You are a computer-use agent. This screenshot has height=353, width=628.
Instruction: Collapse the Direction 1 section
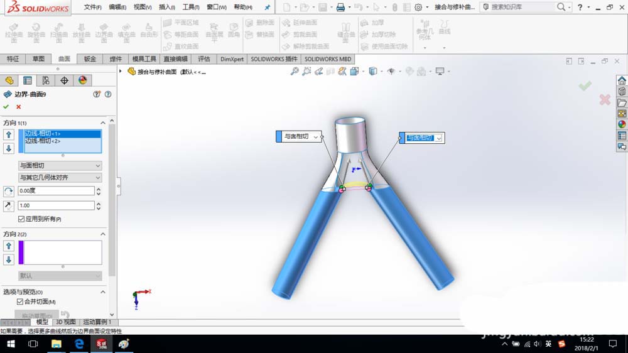(x=103, y=123)
